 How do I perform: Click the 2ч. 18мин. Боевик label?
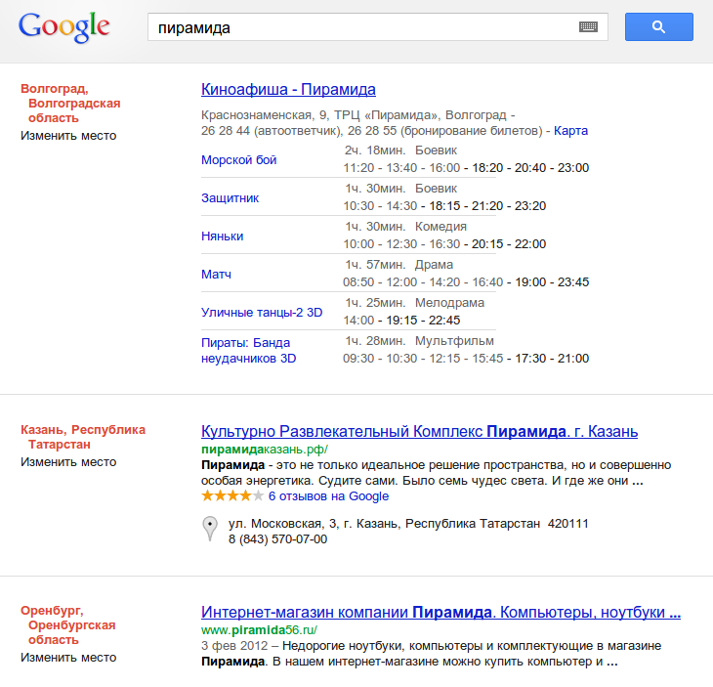point(400,150)
